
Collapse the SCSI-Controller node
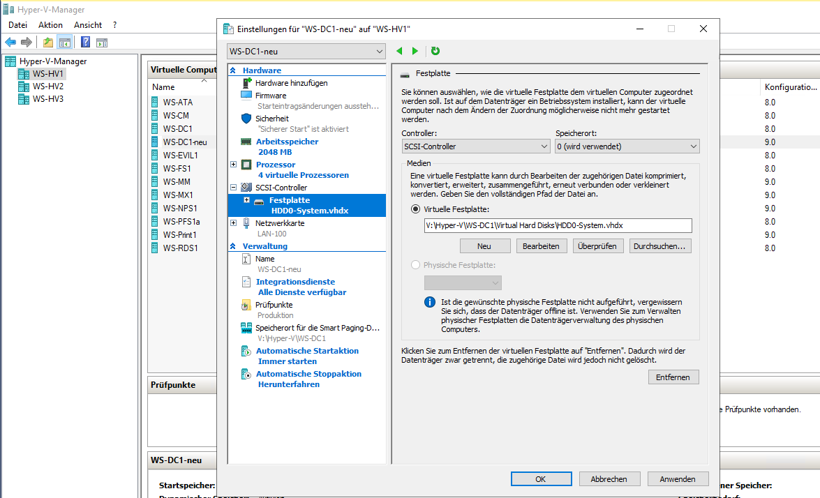coord(234,188)
